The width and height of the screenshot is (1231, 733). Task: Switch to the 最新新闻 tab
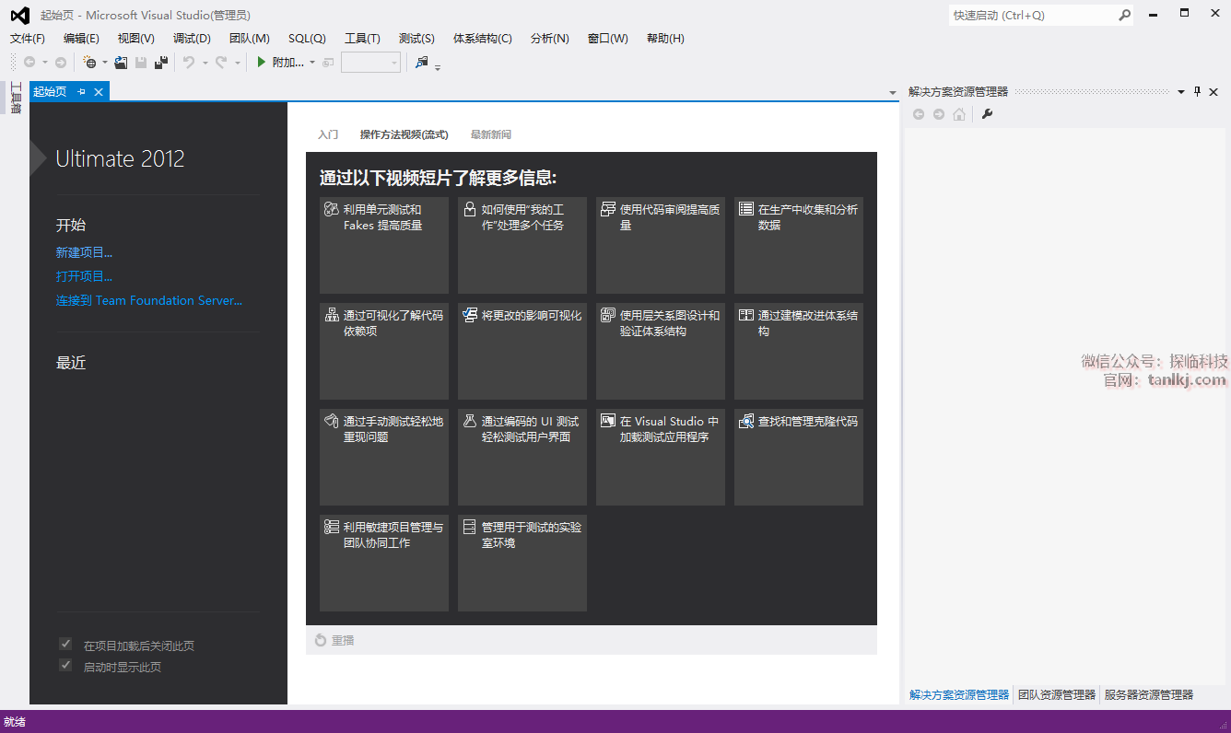(x=490, y=134)
